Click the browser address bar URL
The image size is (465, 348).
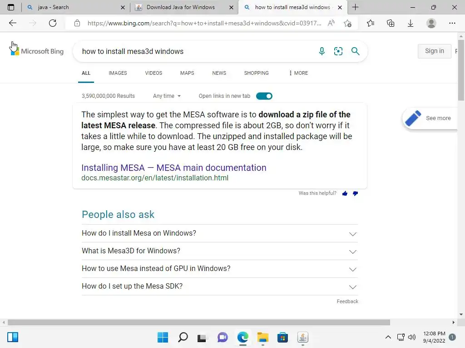click(x=204, y=23)
